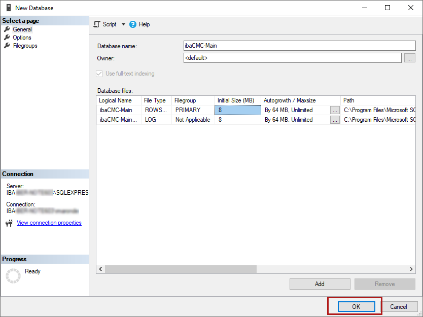Open autogrowth settings for the ROWS file
Image resolution: width=423 pixels, height=317 pixels.
point(335,110)
